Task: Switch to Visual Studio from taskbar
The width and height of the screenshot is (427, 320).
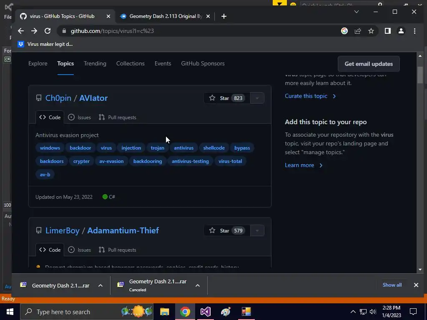Action: click(205, 312)
